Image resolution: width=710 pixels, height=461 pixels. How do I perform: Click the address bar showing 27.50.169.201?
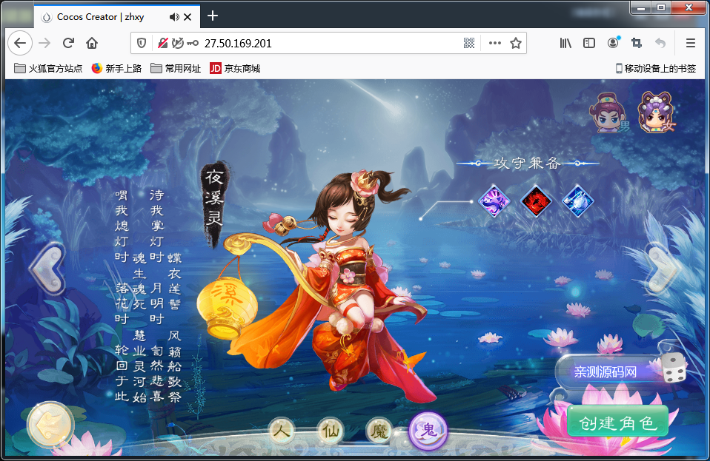pos(328,43)
